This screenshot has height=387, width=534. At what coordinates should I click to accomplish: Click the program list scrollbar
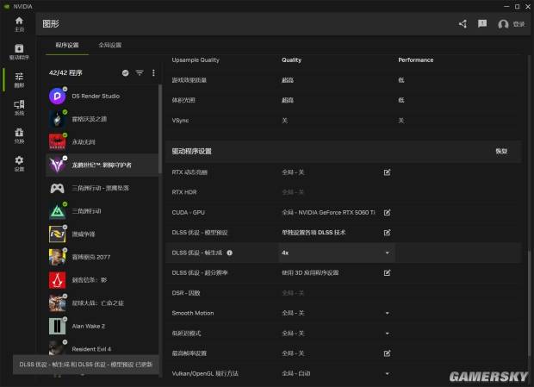pyautogui.click(x=160, y=128)
